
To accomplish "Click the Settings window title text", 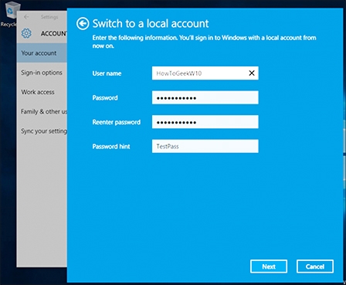I will (49, 17).
